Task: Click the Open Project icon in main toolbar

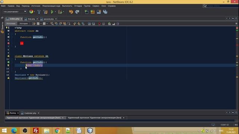Action: click(99, 12)
